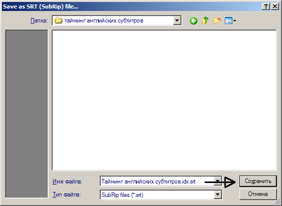Screen dimensions: 282x206
Task: Expand the Папка folder dropdown arrow
Action: 177,20
